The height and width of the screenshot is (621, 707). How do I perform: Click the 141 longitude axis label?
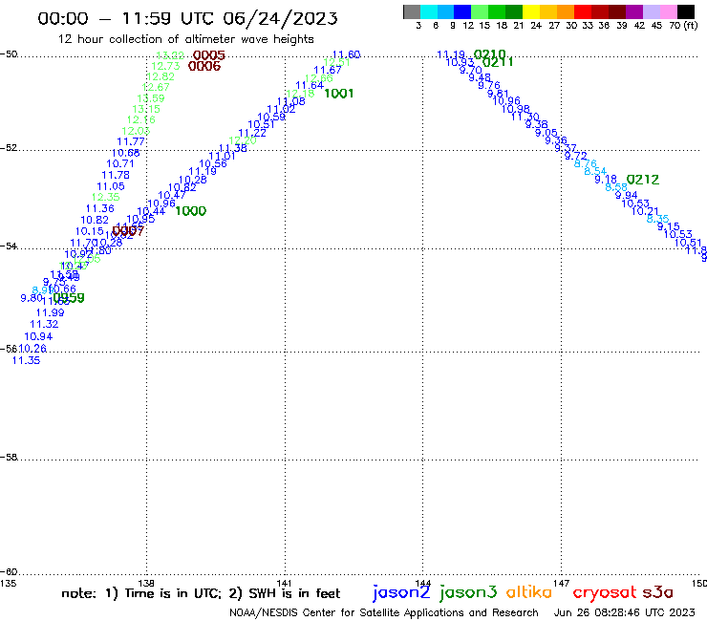click(284, 583)
